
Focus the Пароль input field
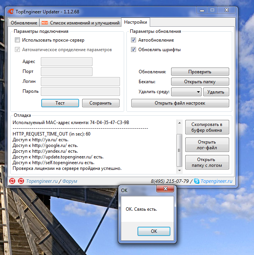[80, 91]
